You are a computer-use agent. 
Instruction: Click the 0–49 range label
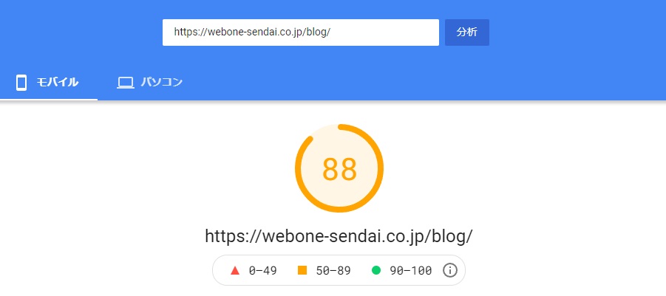[x=263, y=270]
